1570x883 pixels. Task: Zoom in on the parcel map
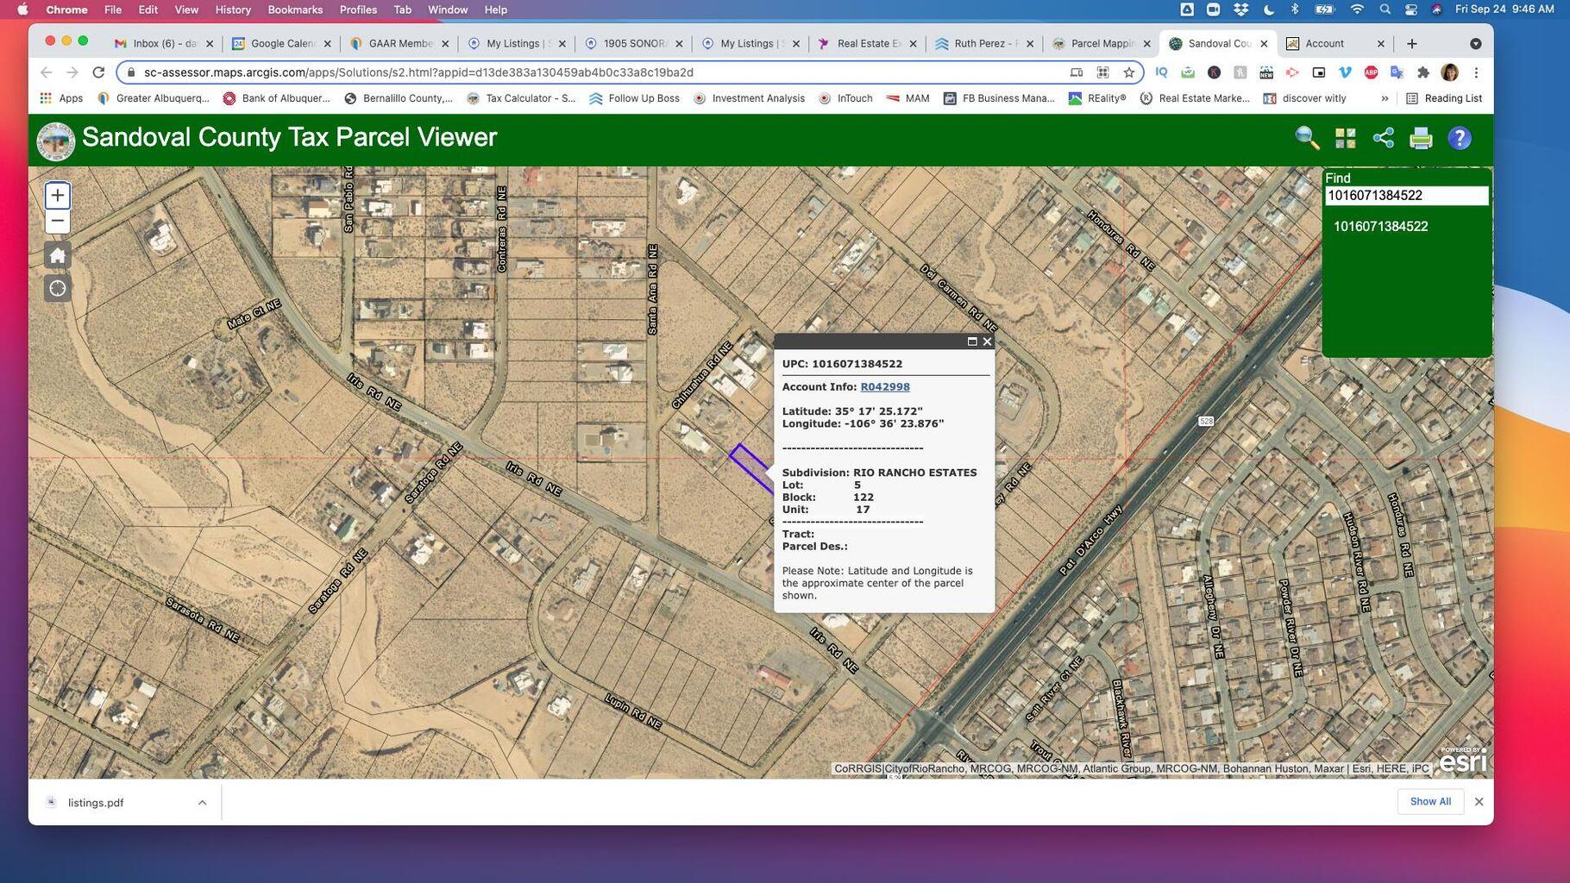click(x=58, y=196)
